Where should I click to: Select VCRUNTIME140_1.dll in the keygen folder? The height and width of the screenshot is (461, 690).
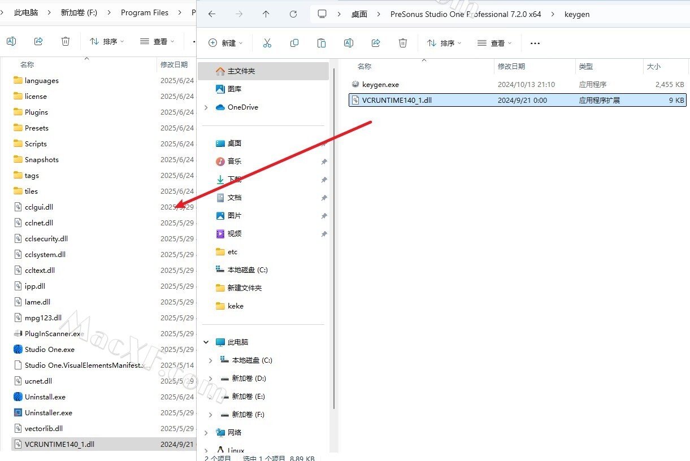point(518,101)
